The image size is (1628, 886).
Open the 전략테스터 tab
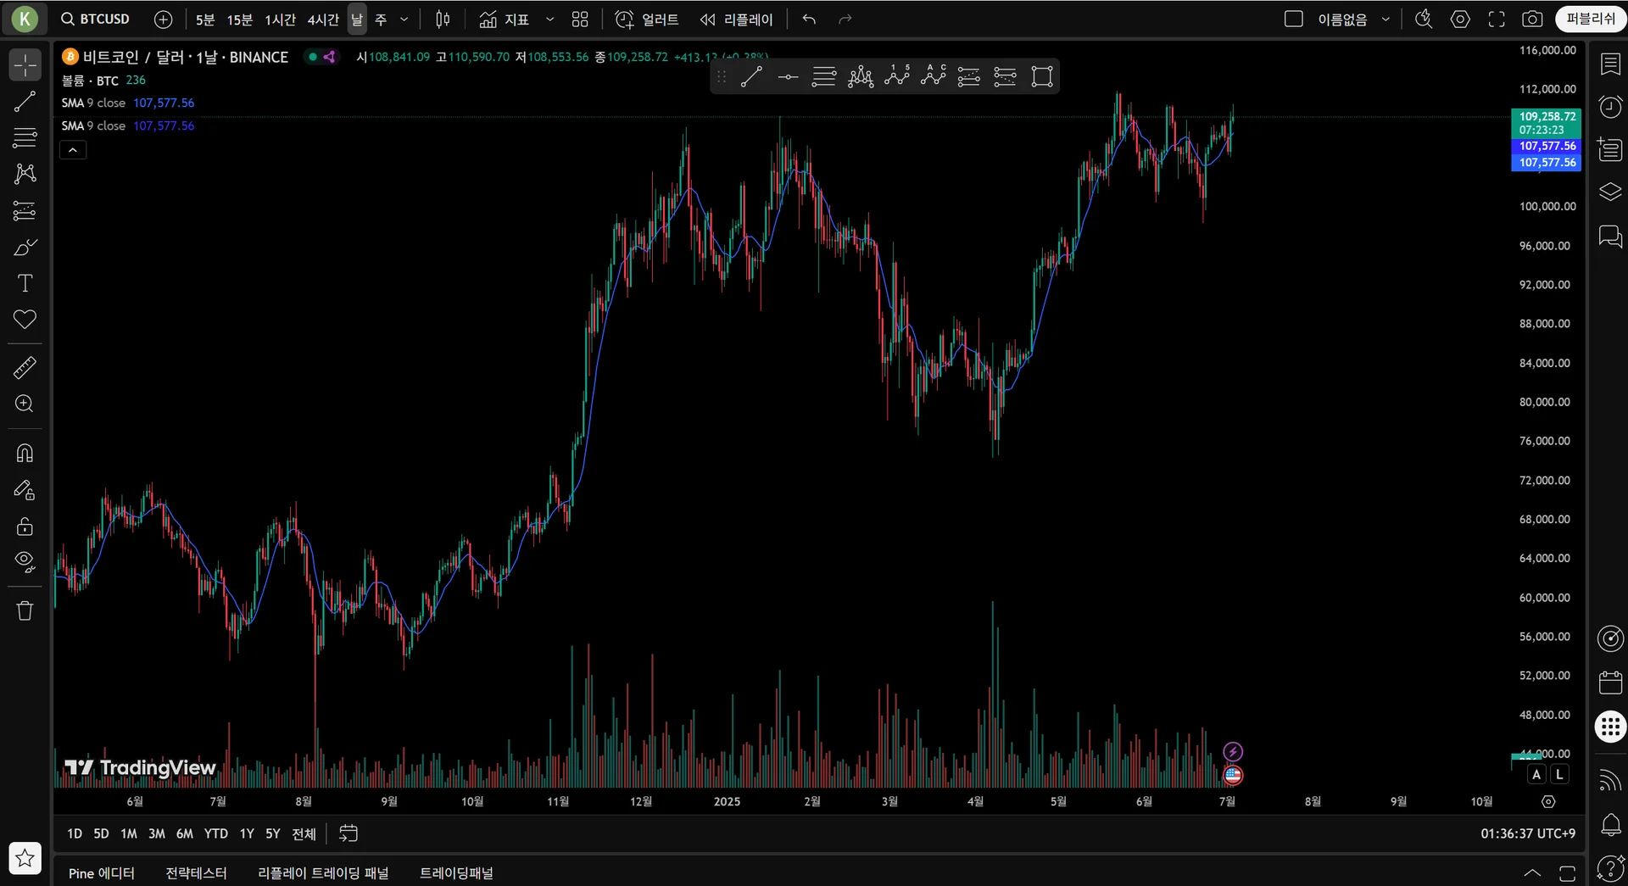(x=196, y=872)
